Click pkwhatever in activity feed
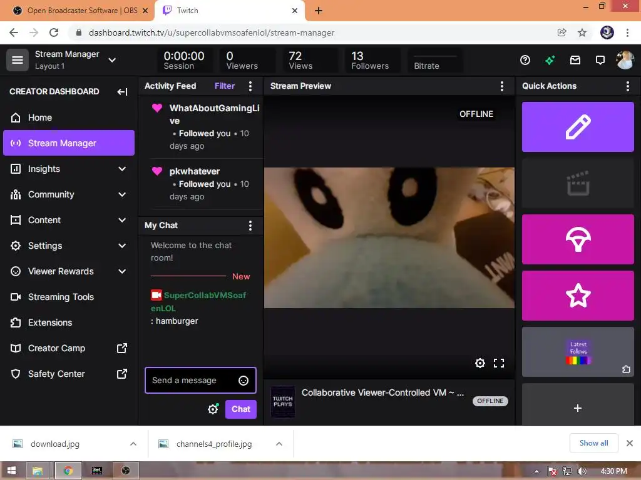Screen dimensions: 641x480 [195, 171]
